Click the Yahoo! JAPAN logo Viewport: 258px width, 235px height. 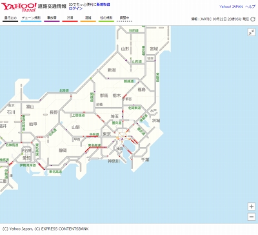[19, 7]
